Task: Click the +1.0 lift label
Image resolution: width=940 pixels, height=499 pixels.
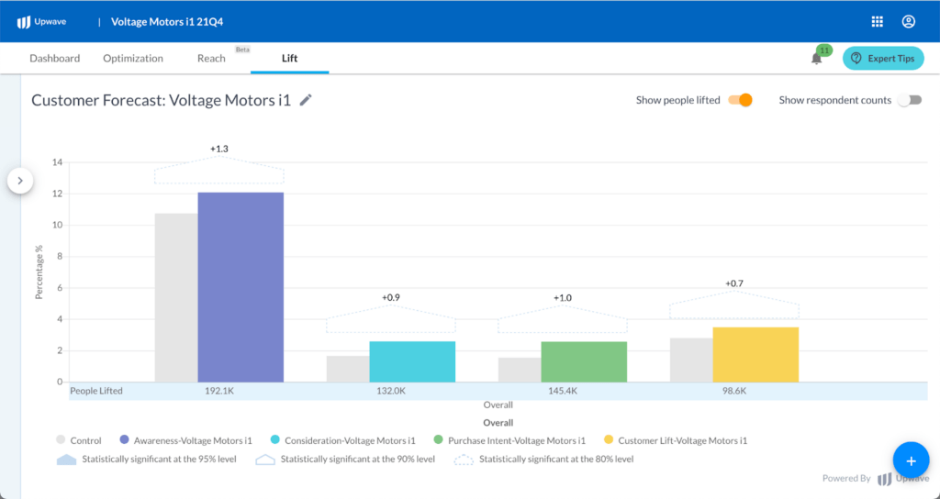Action: pyautogui.click(x=563, y=298)
